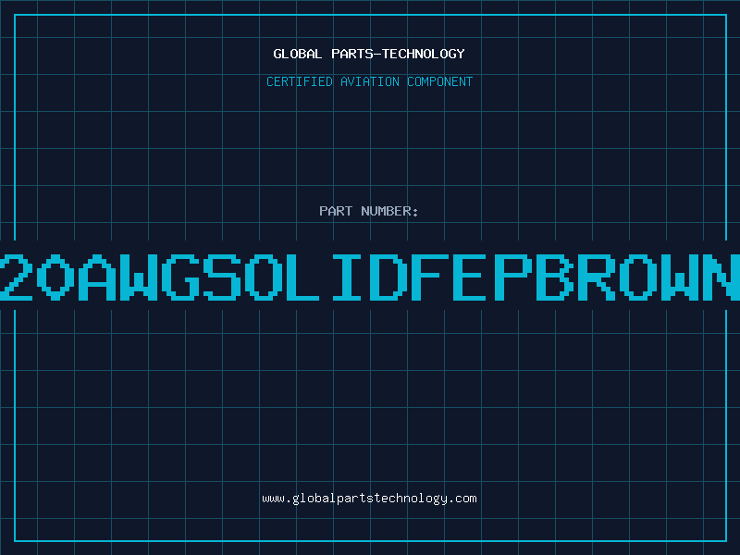Click the word CERTIFIED in the subtitle
This screenshot has width=740, height=555.
[x=299, y=81]
